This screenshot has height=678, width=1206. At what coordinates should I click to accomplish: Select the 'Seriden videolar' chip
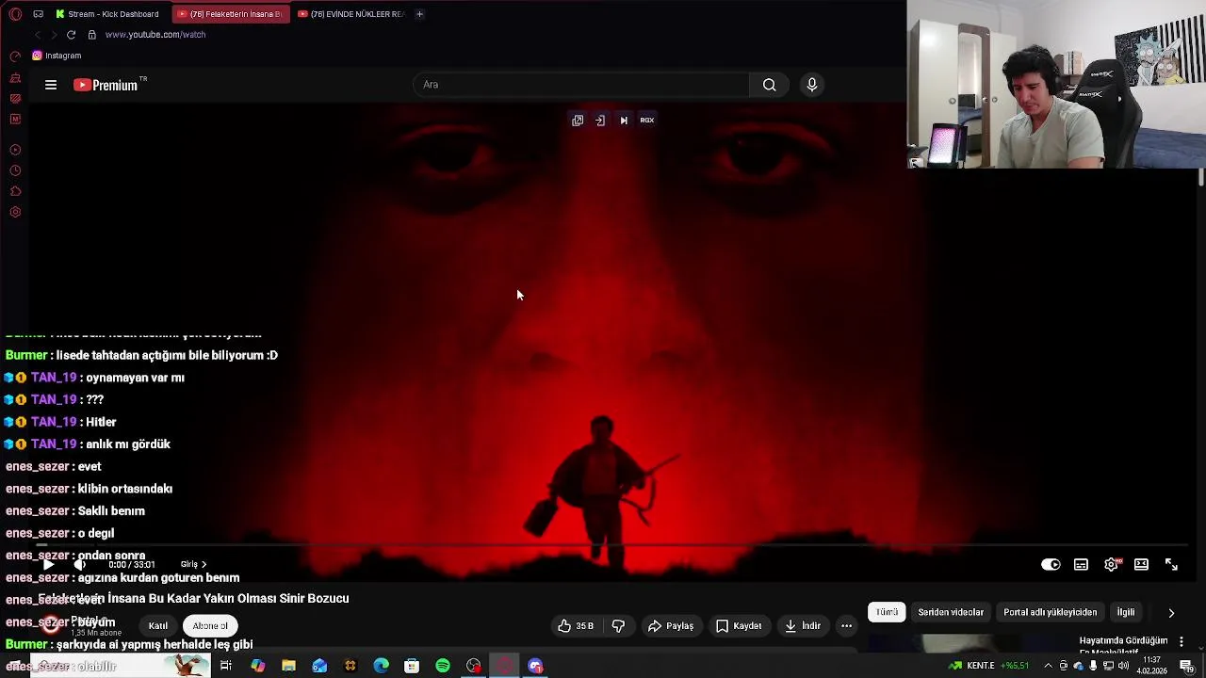951,612
